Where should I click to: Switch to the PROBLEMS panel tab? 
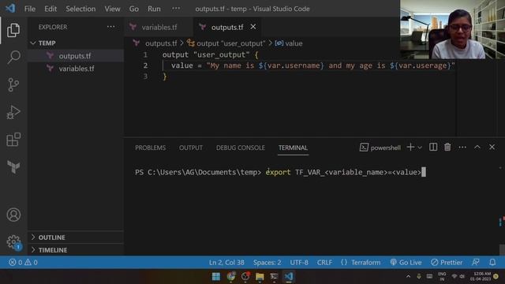tap(151, 148)
